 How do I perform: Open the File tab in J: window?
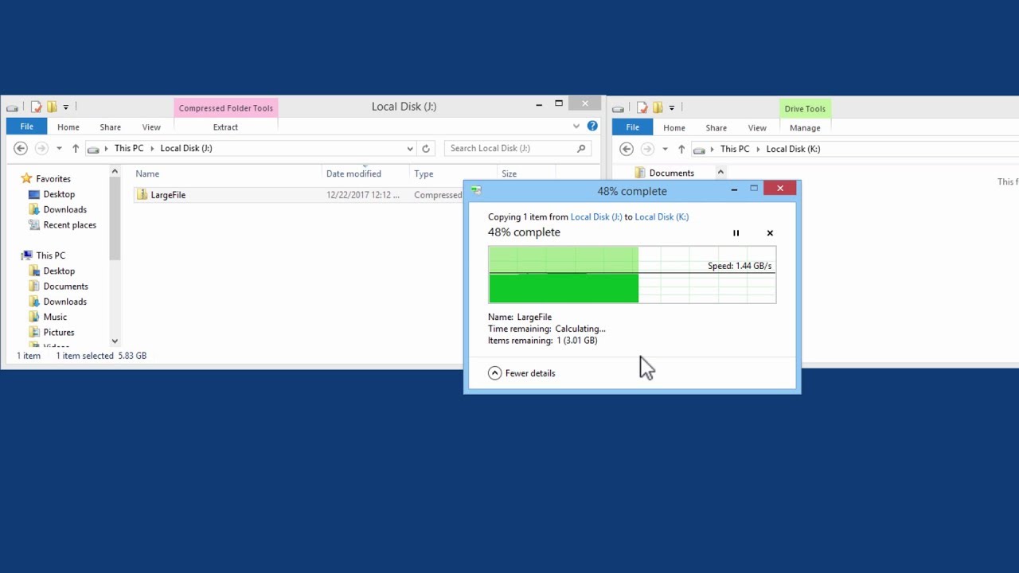point(26,127)
